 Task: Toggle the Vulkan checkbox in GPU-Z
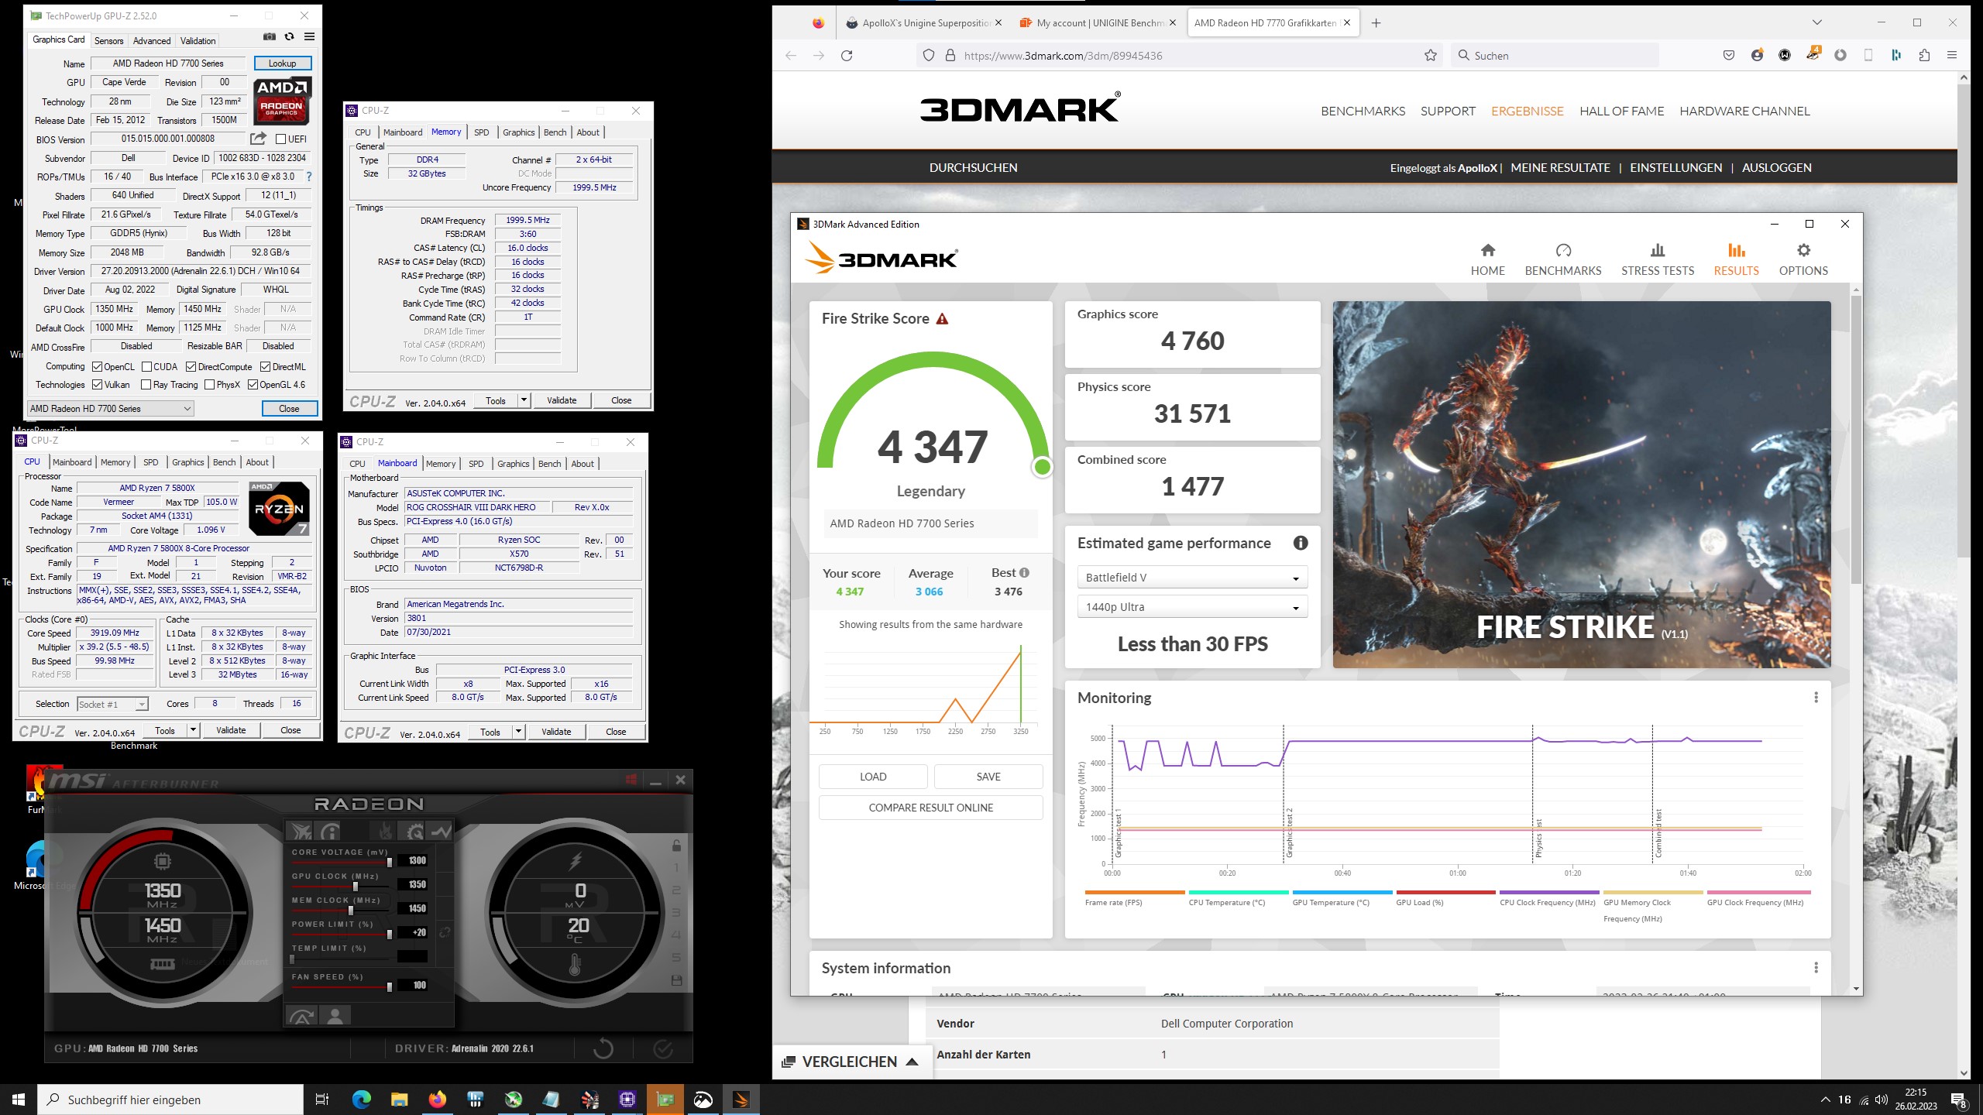[x=98, y=385]
